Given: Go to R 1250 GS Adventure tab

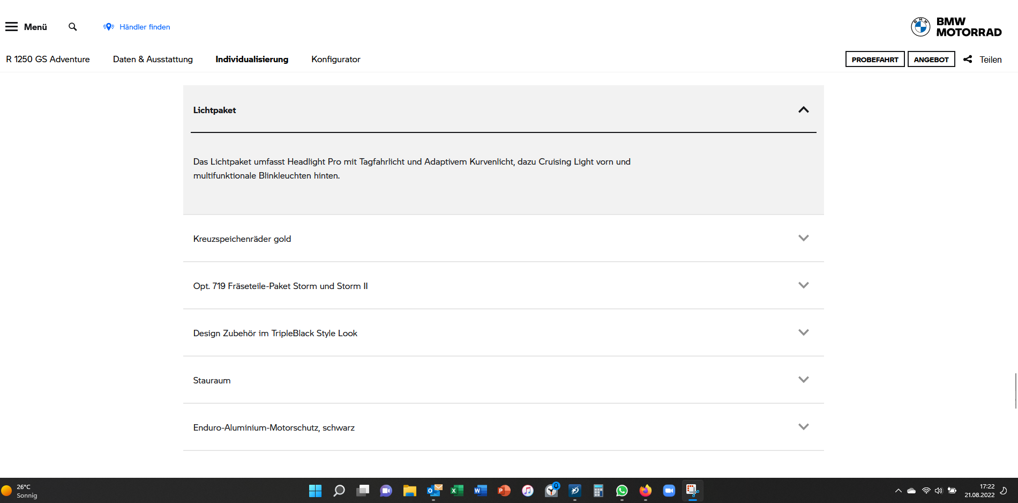Looking at the screenshot, I should 48,59.
